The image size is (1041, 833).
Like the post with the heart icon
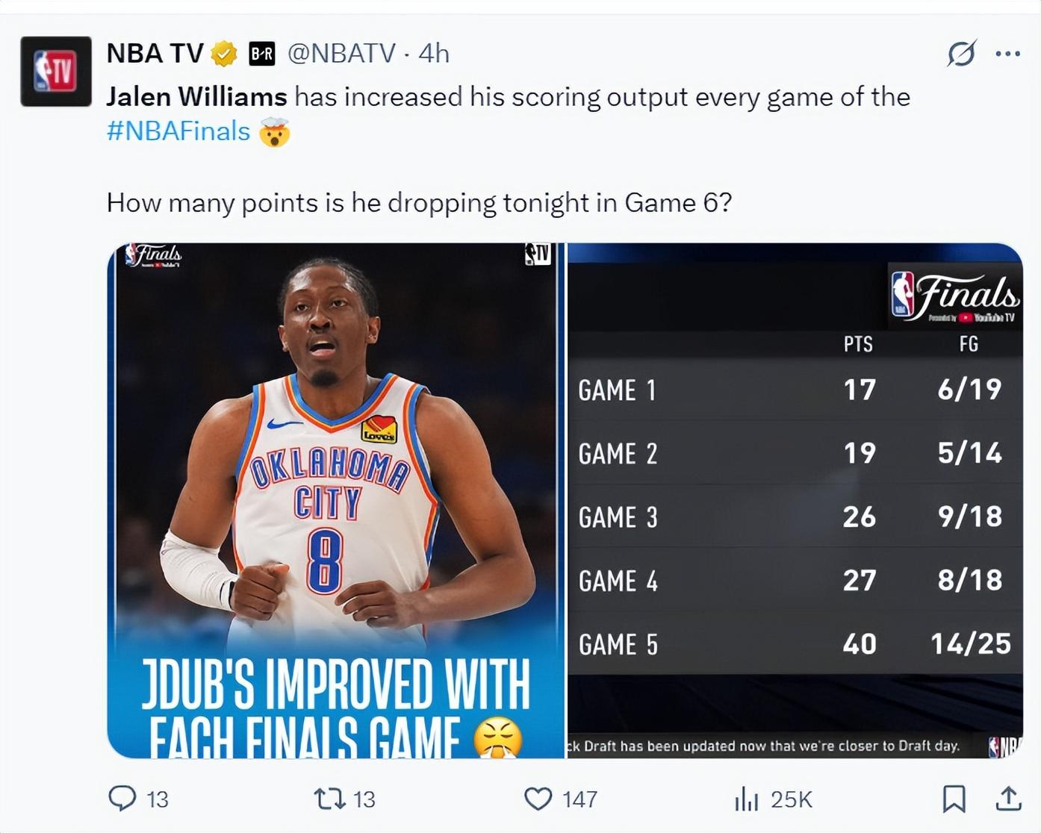tap(538, 799)
